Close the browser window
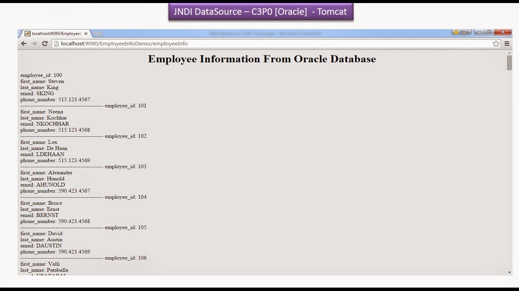 pos(503,32)
